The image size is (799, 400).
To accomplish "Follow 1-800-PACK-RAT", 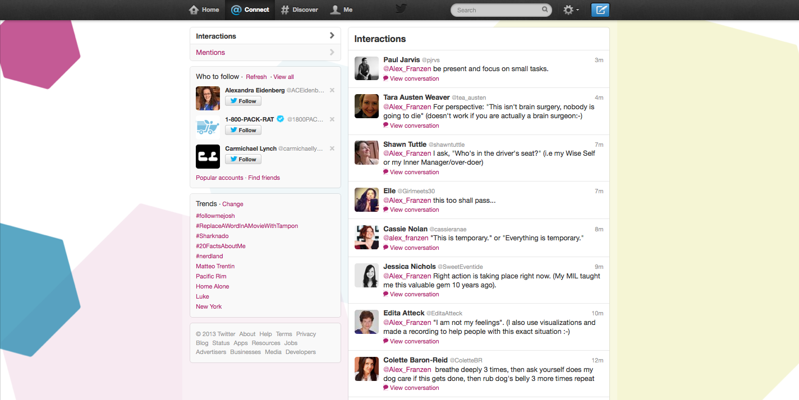I will 243,130.
